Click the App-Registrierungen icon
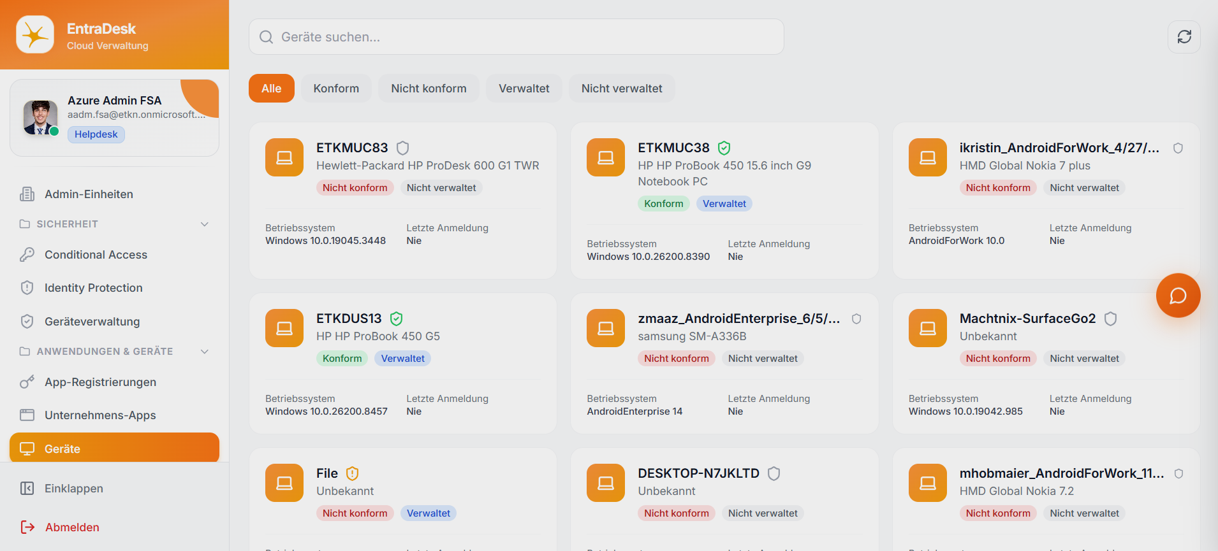 point(27,382)
